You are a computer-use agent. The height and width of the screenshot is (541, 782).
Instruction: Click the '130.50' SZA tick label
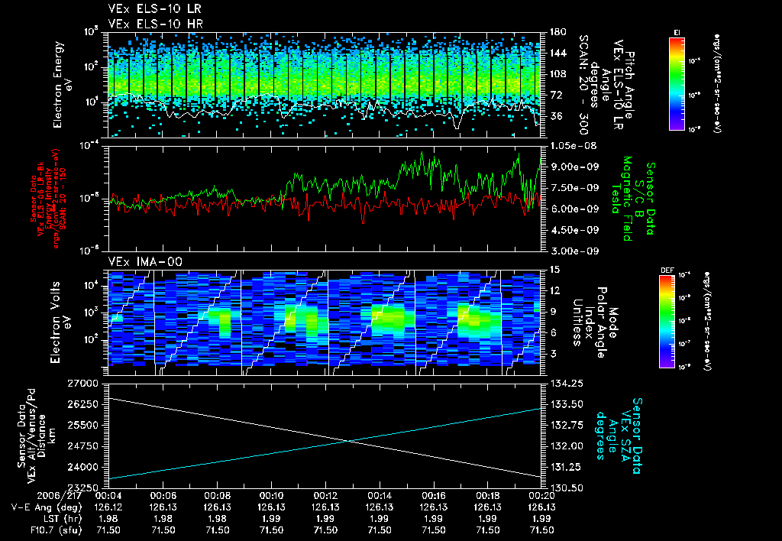567,488
